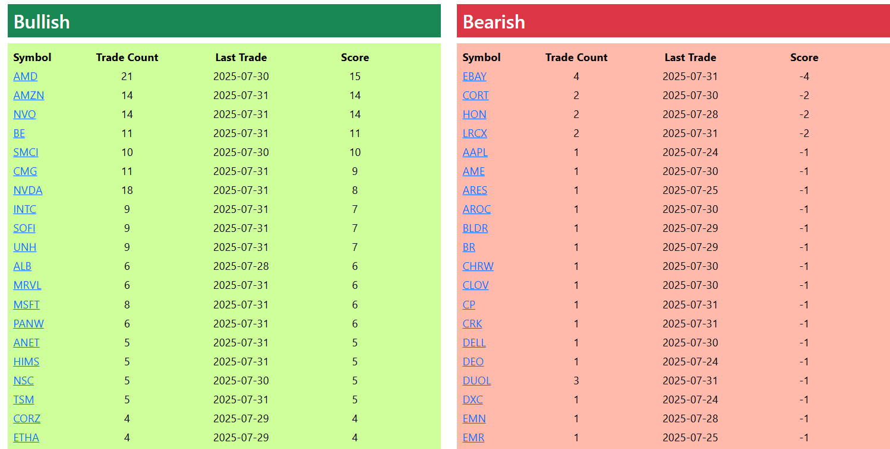Select the DXC ticker link
Screen dimensions: 890x449
473,400
